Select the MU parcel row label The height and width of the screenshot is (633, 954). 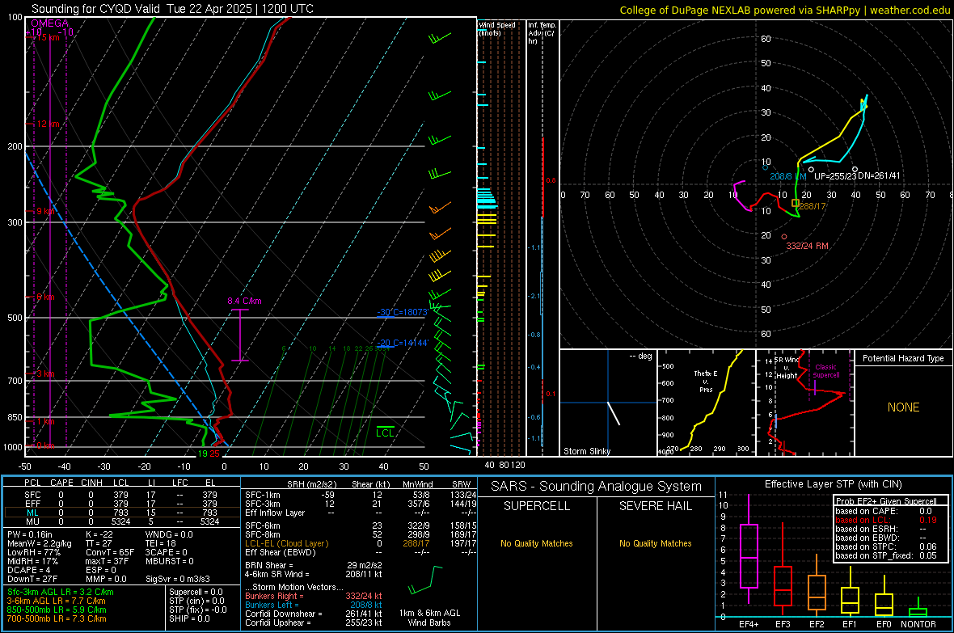pos(32,521)
